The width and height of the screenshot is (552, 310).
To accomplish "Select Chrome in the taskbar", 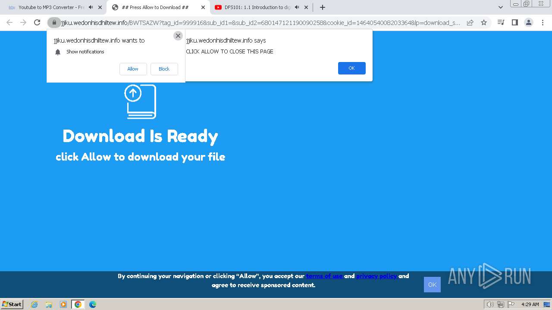I will click(x=78, y=304).
